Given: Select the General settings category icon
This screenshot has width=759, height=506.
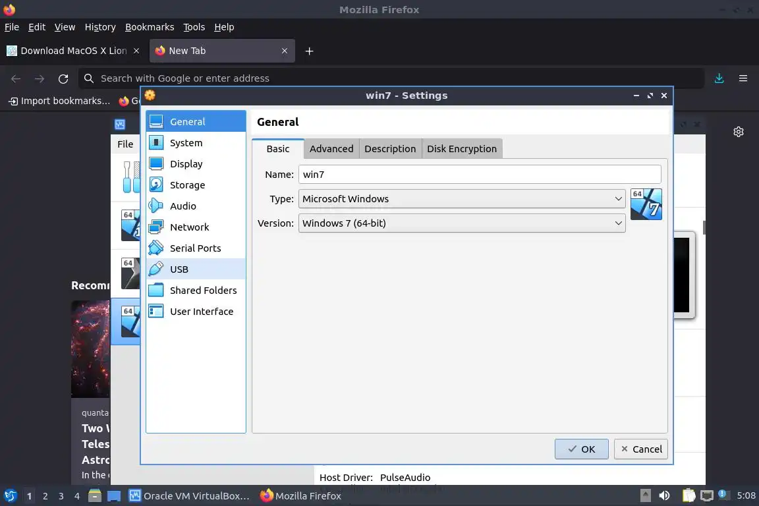Looking at the screenshot, I should coord(156,121).
